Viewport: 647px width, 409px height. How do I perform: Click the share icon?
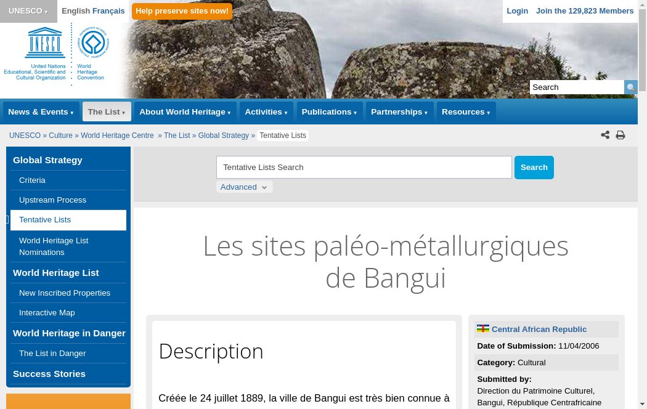click(x=605, y=135)
